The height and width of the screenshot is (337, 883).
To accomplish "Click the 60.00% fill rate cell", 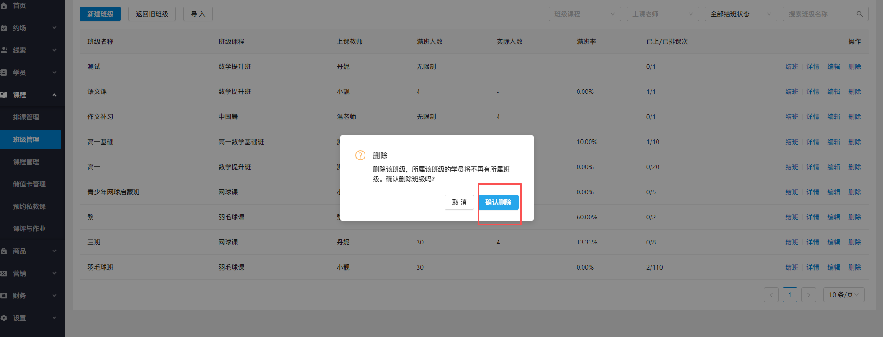I will click(587, 217).
